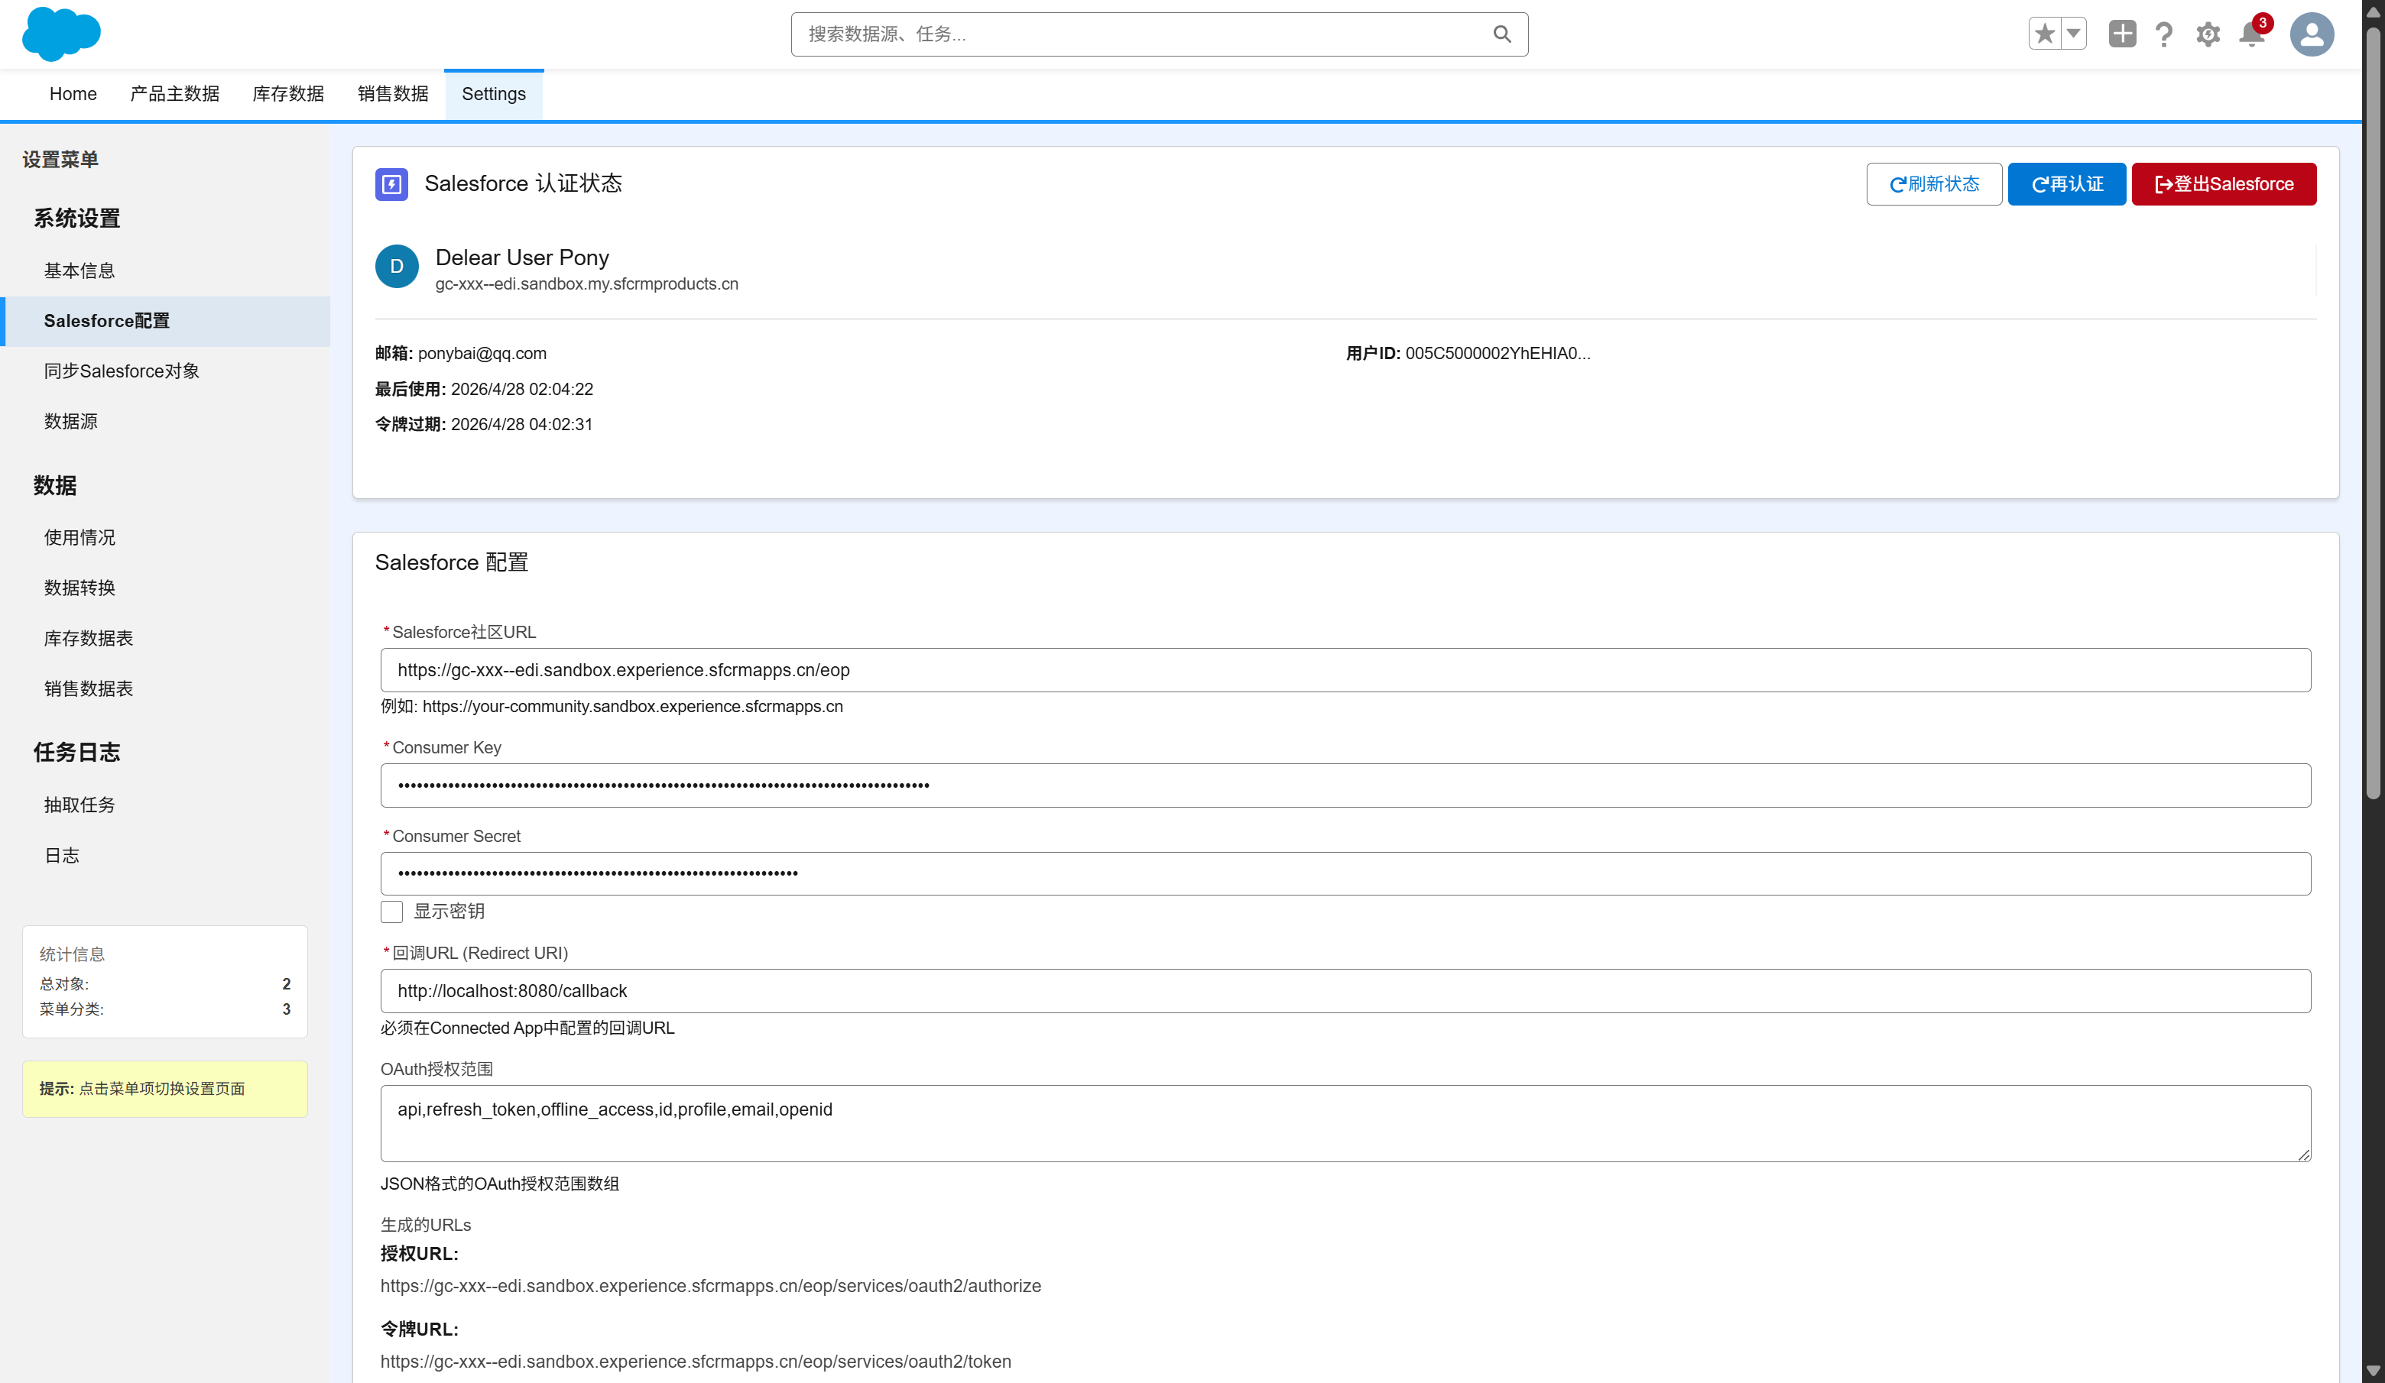2385x1383 pixels.
Task: Open the create new plus icon
Action: coord(2122,34)
